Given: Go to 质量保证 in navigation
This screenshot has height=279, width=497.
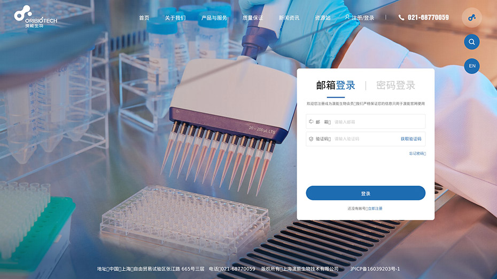Looking at the screenshot, I should (x=253, y=18).
